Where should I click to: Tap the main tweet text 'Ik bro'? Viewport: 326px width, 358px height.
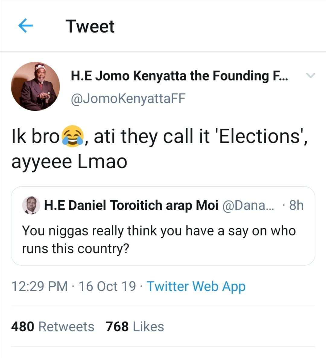coord(35,137)
